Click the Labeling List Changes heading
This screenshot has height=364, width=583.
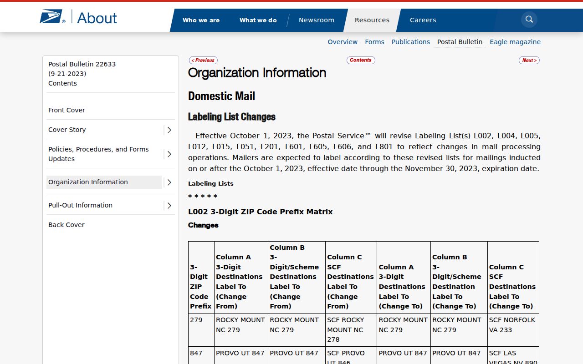click(232, 117)
